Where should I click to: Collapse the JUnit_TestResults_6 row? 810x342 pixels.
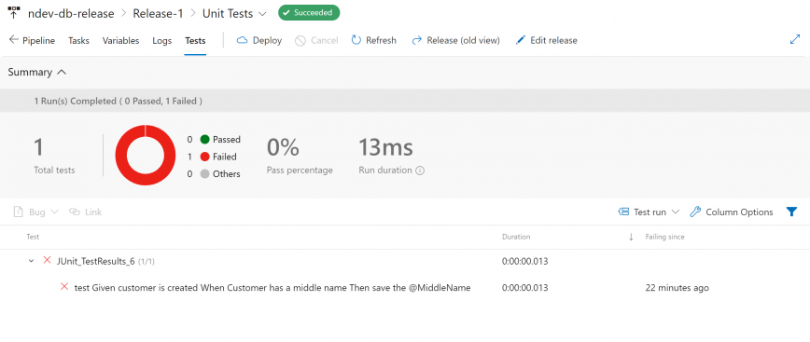coord(31,262)
